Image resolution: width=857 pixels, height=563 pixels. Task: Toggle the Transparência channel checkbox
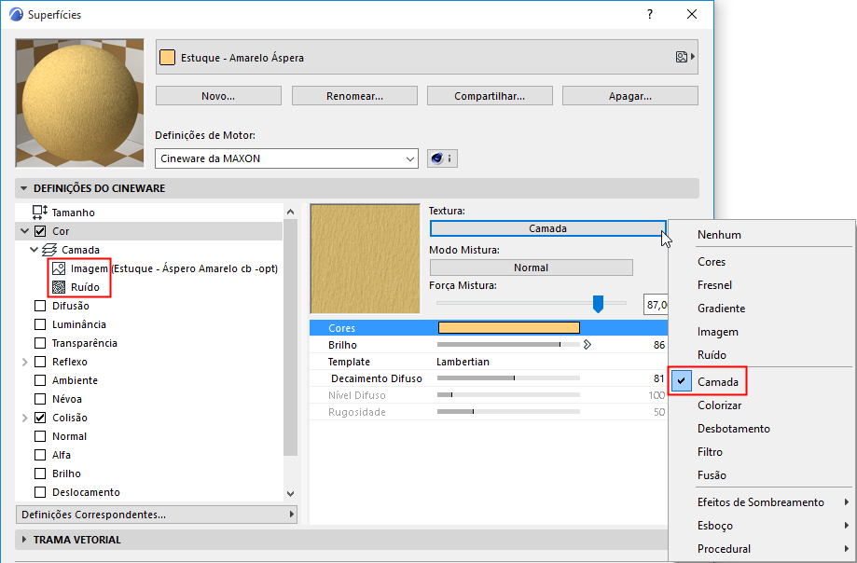click(x=40, y=343)
